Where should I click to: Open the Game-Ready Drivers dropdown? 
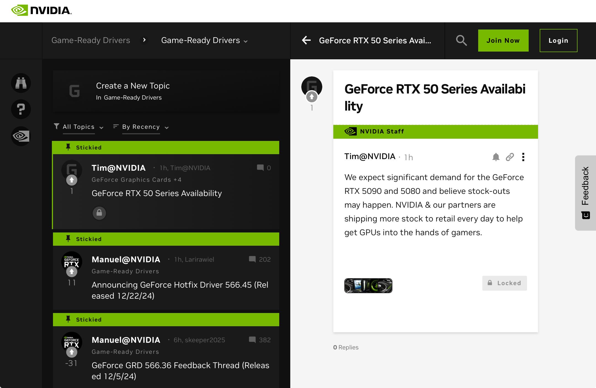(204, 40)
